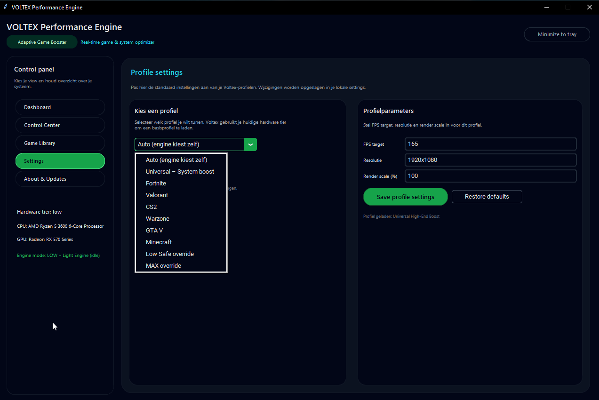Pick Valorant from the profile list
The height and width of the screenshot is (400, 599).
[157, 195]
